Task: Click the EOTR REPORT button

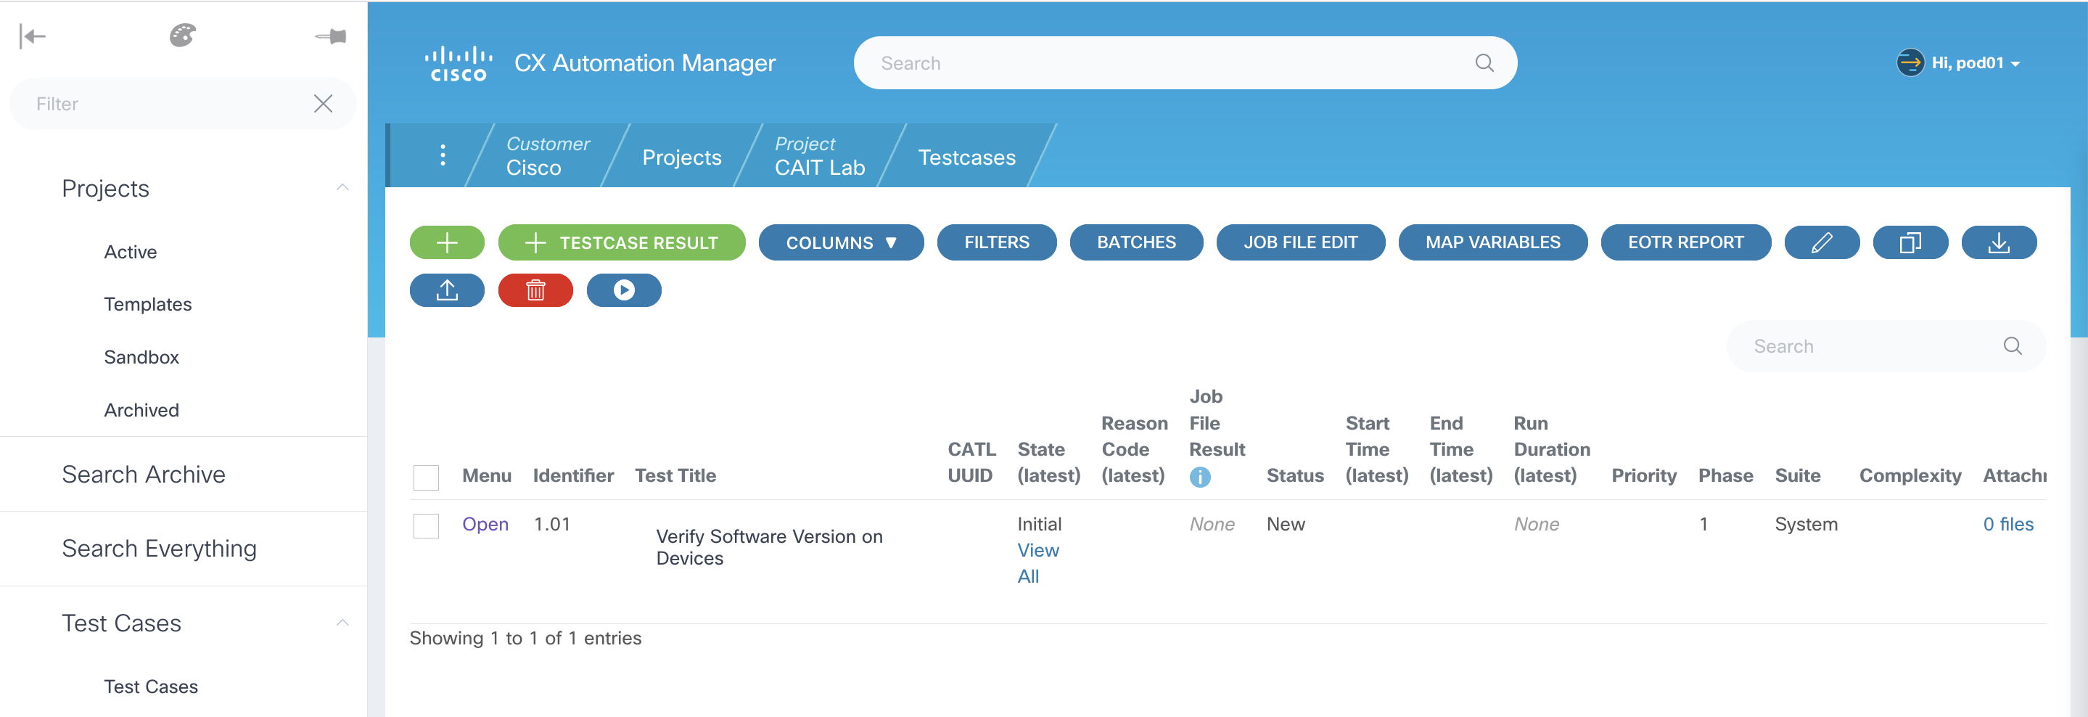Action: pyautogui.click(x=1685, y=242)
